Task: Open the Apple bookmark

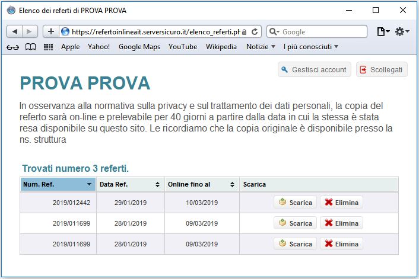Action: [x=70, y=47]
